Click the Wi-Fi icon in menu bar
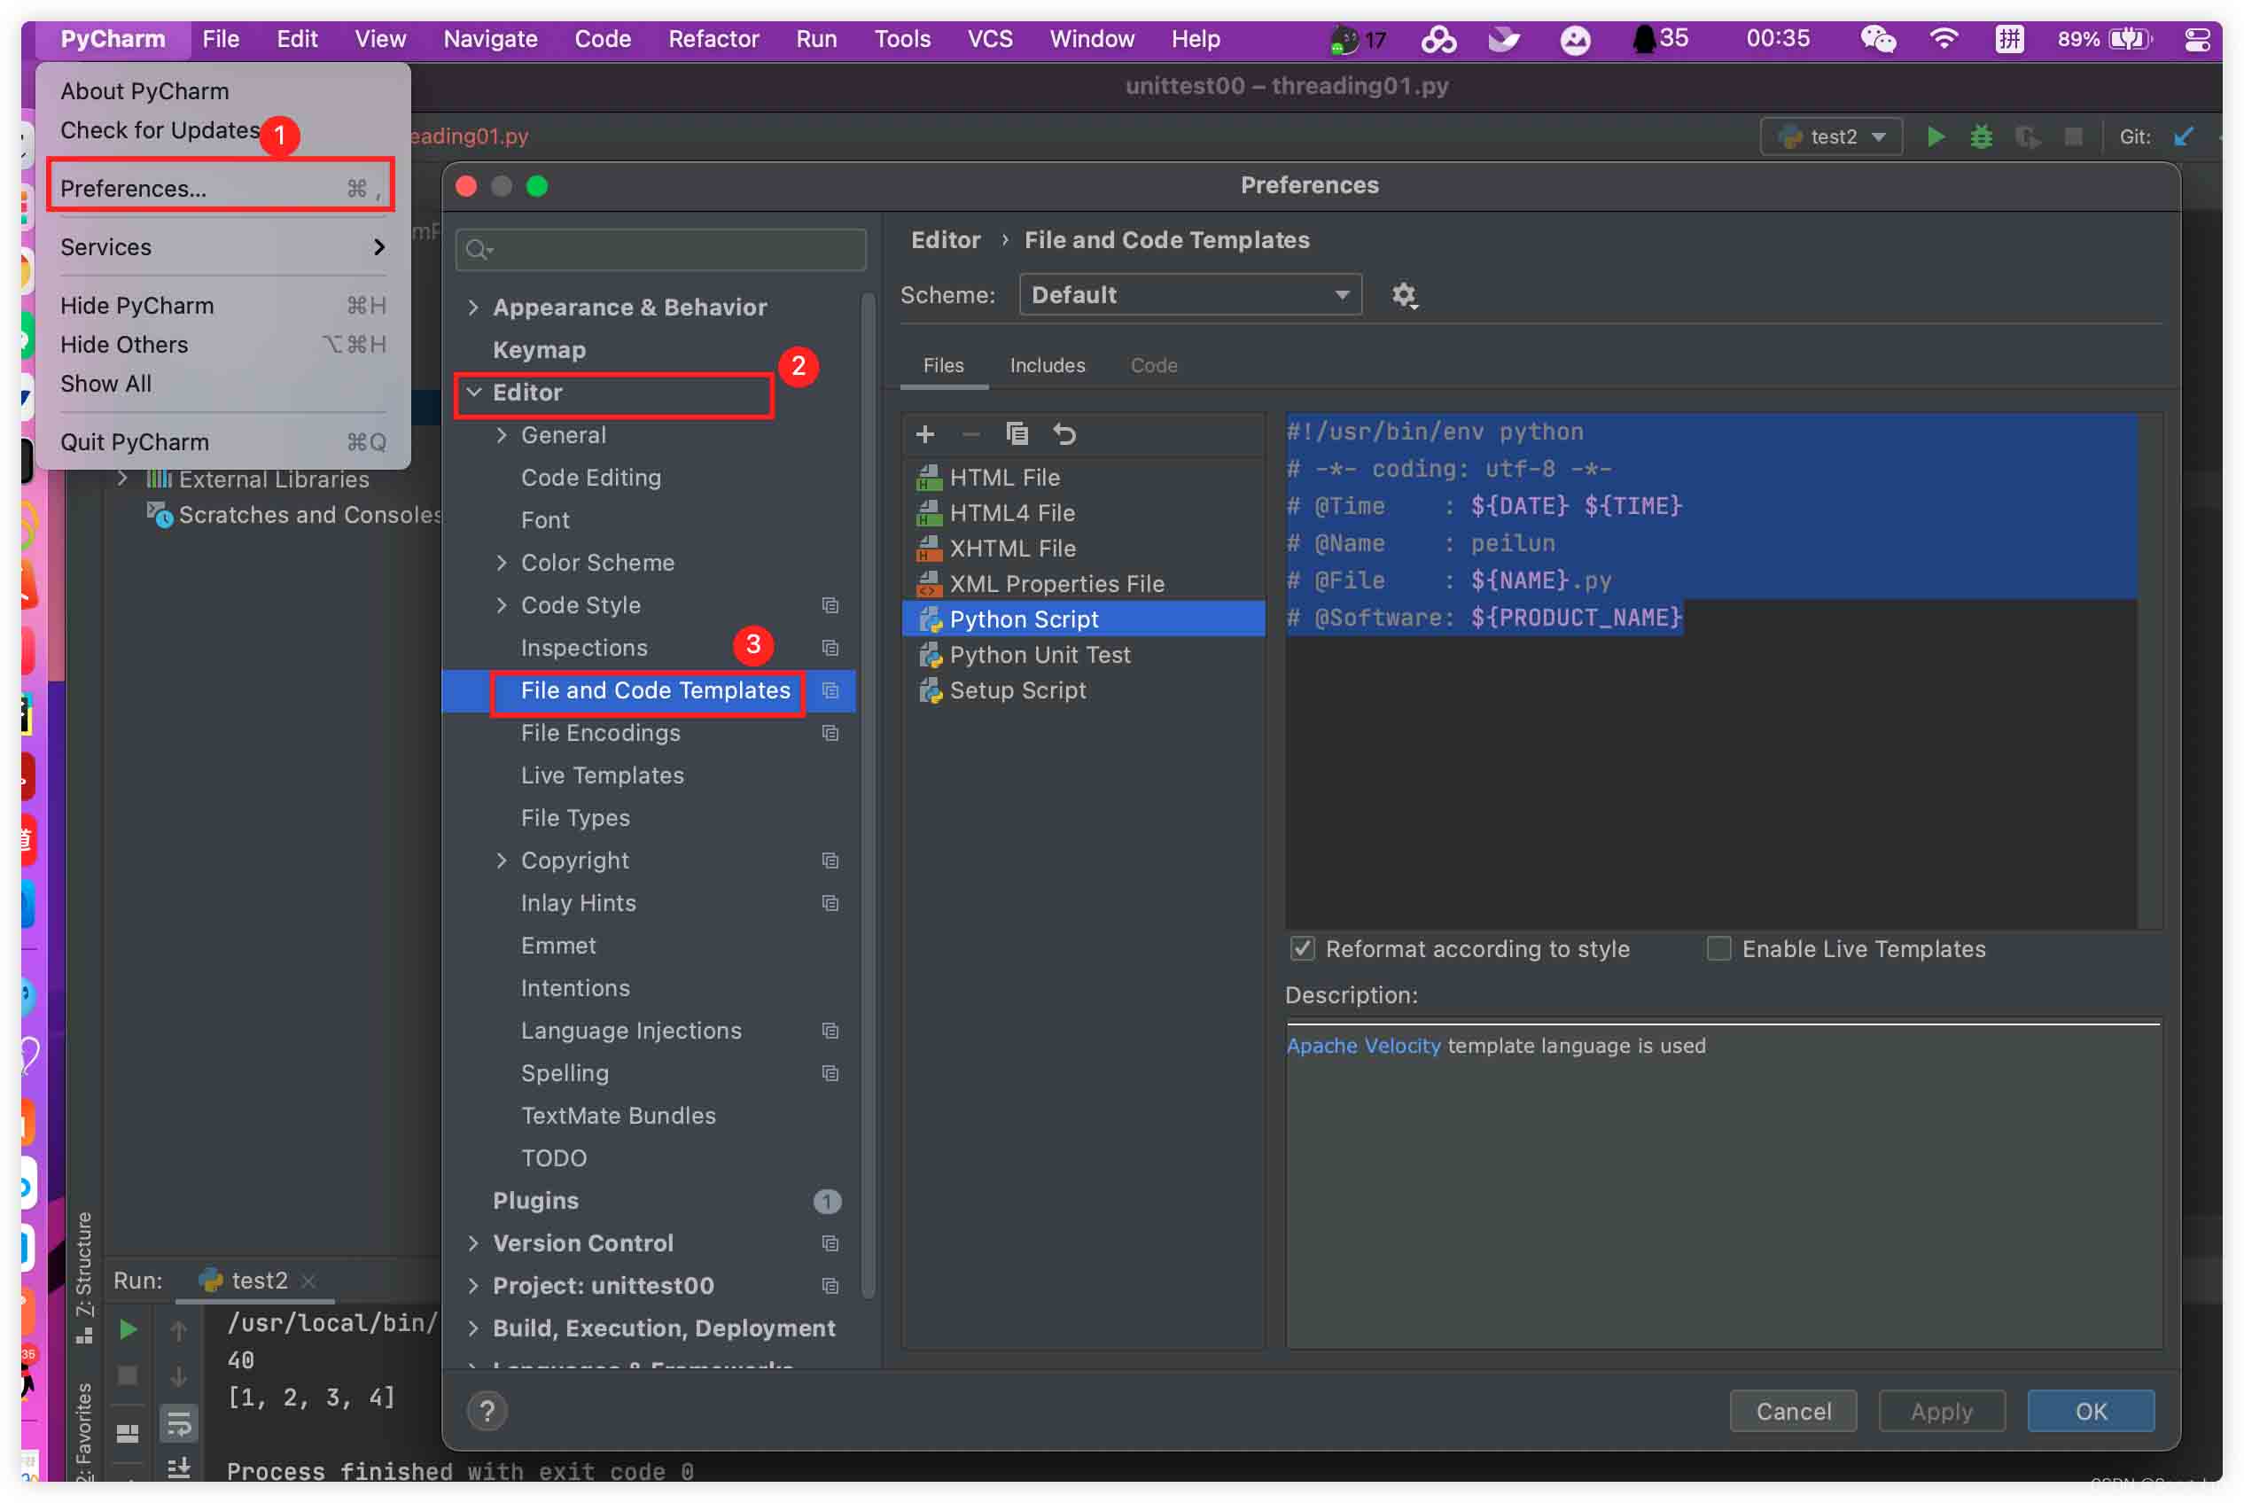The image size is (2244, 1503). pyautogui.click(x=1943, y=39)
